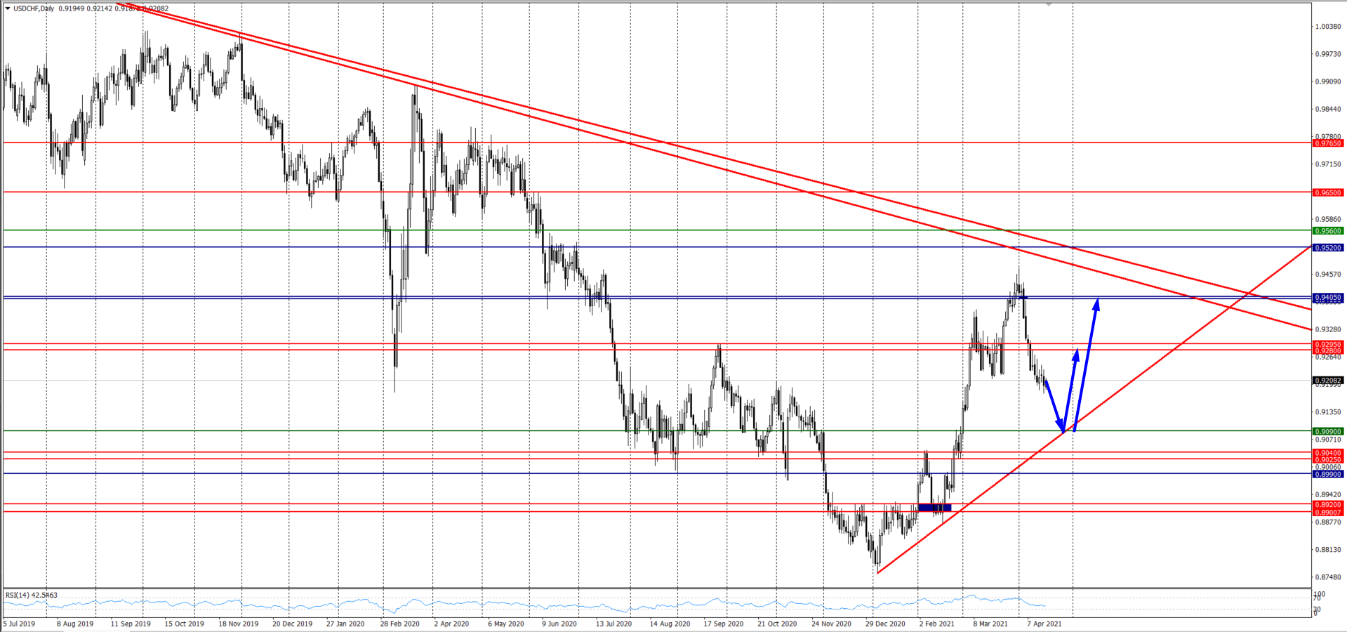Click the red 0.92950 price label
The image size is (1347, 632).
(x=1328, y=345)
